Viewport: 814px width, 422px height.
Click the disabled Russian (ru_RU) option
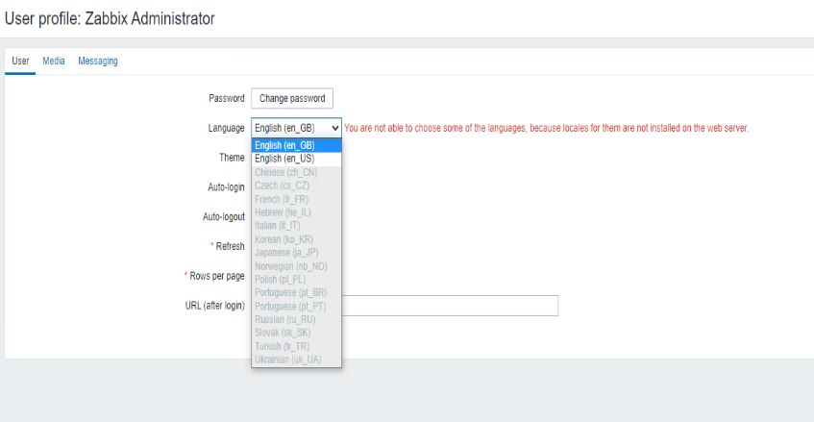(296, 319)
